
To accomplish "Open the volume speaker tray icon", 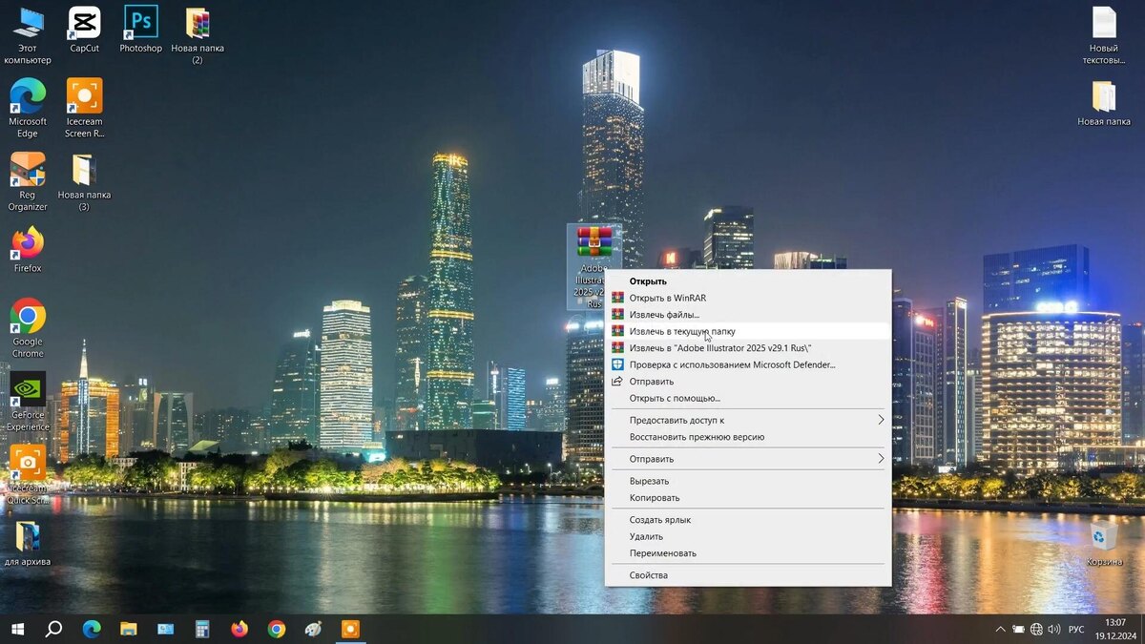I will click(x=1054, y=629).
